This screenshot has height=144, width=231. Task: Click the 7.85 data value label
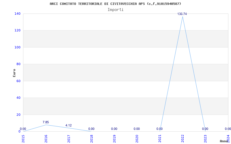pyautogui.click(x=46, y=122)
